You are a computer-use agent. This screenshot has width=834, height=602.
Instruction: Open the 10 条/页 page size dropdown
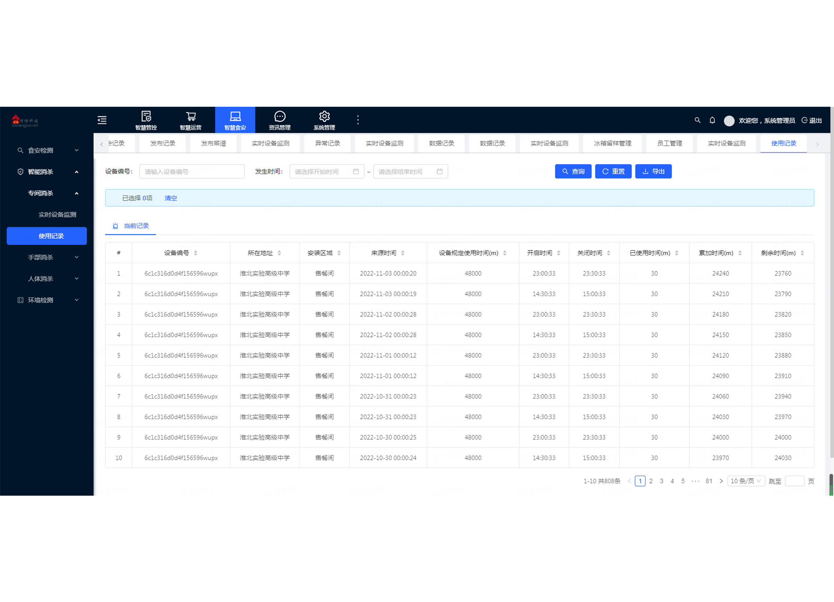[746, 481]
